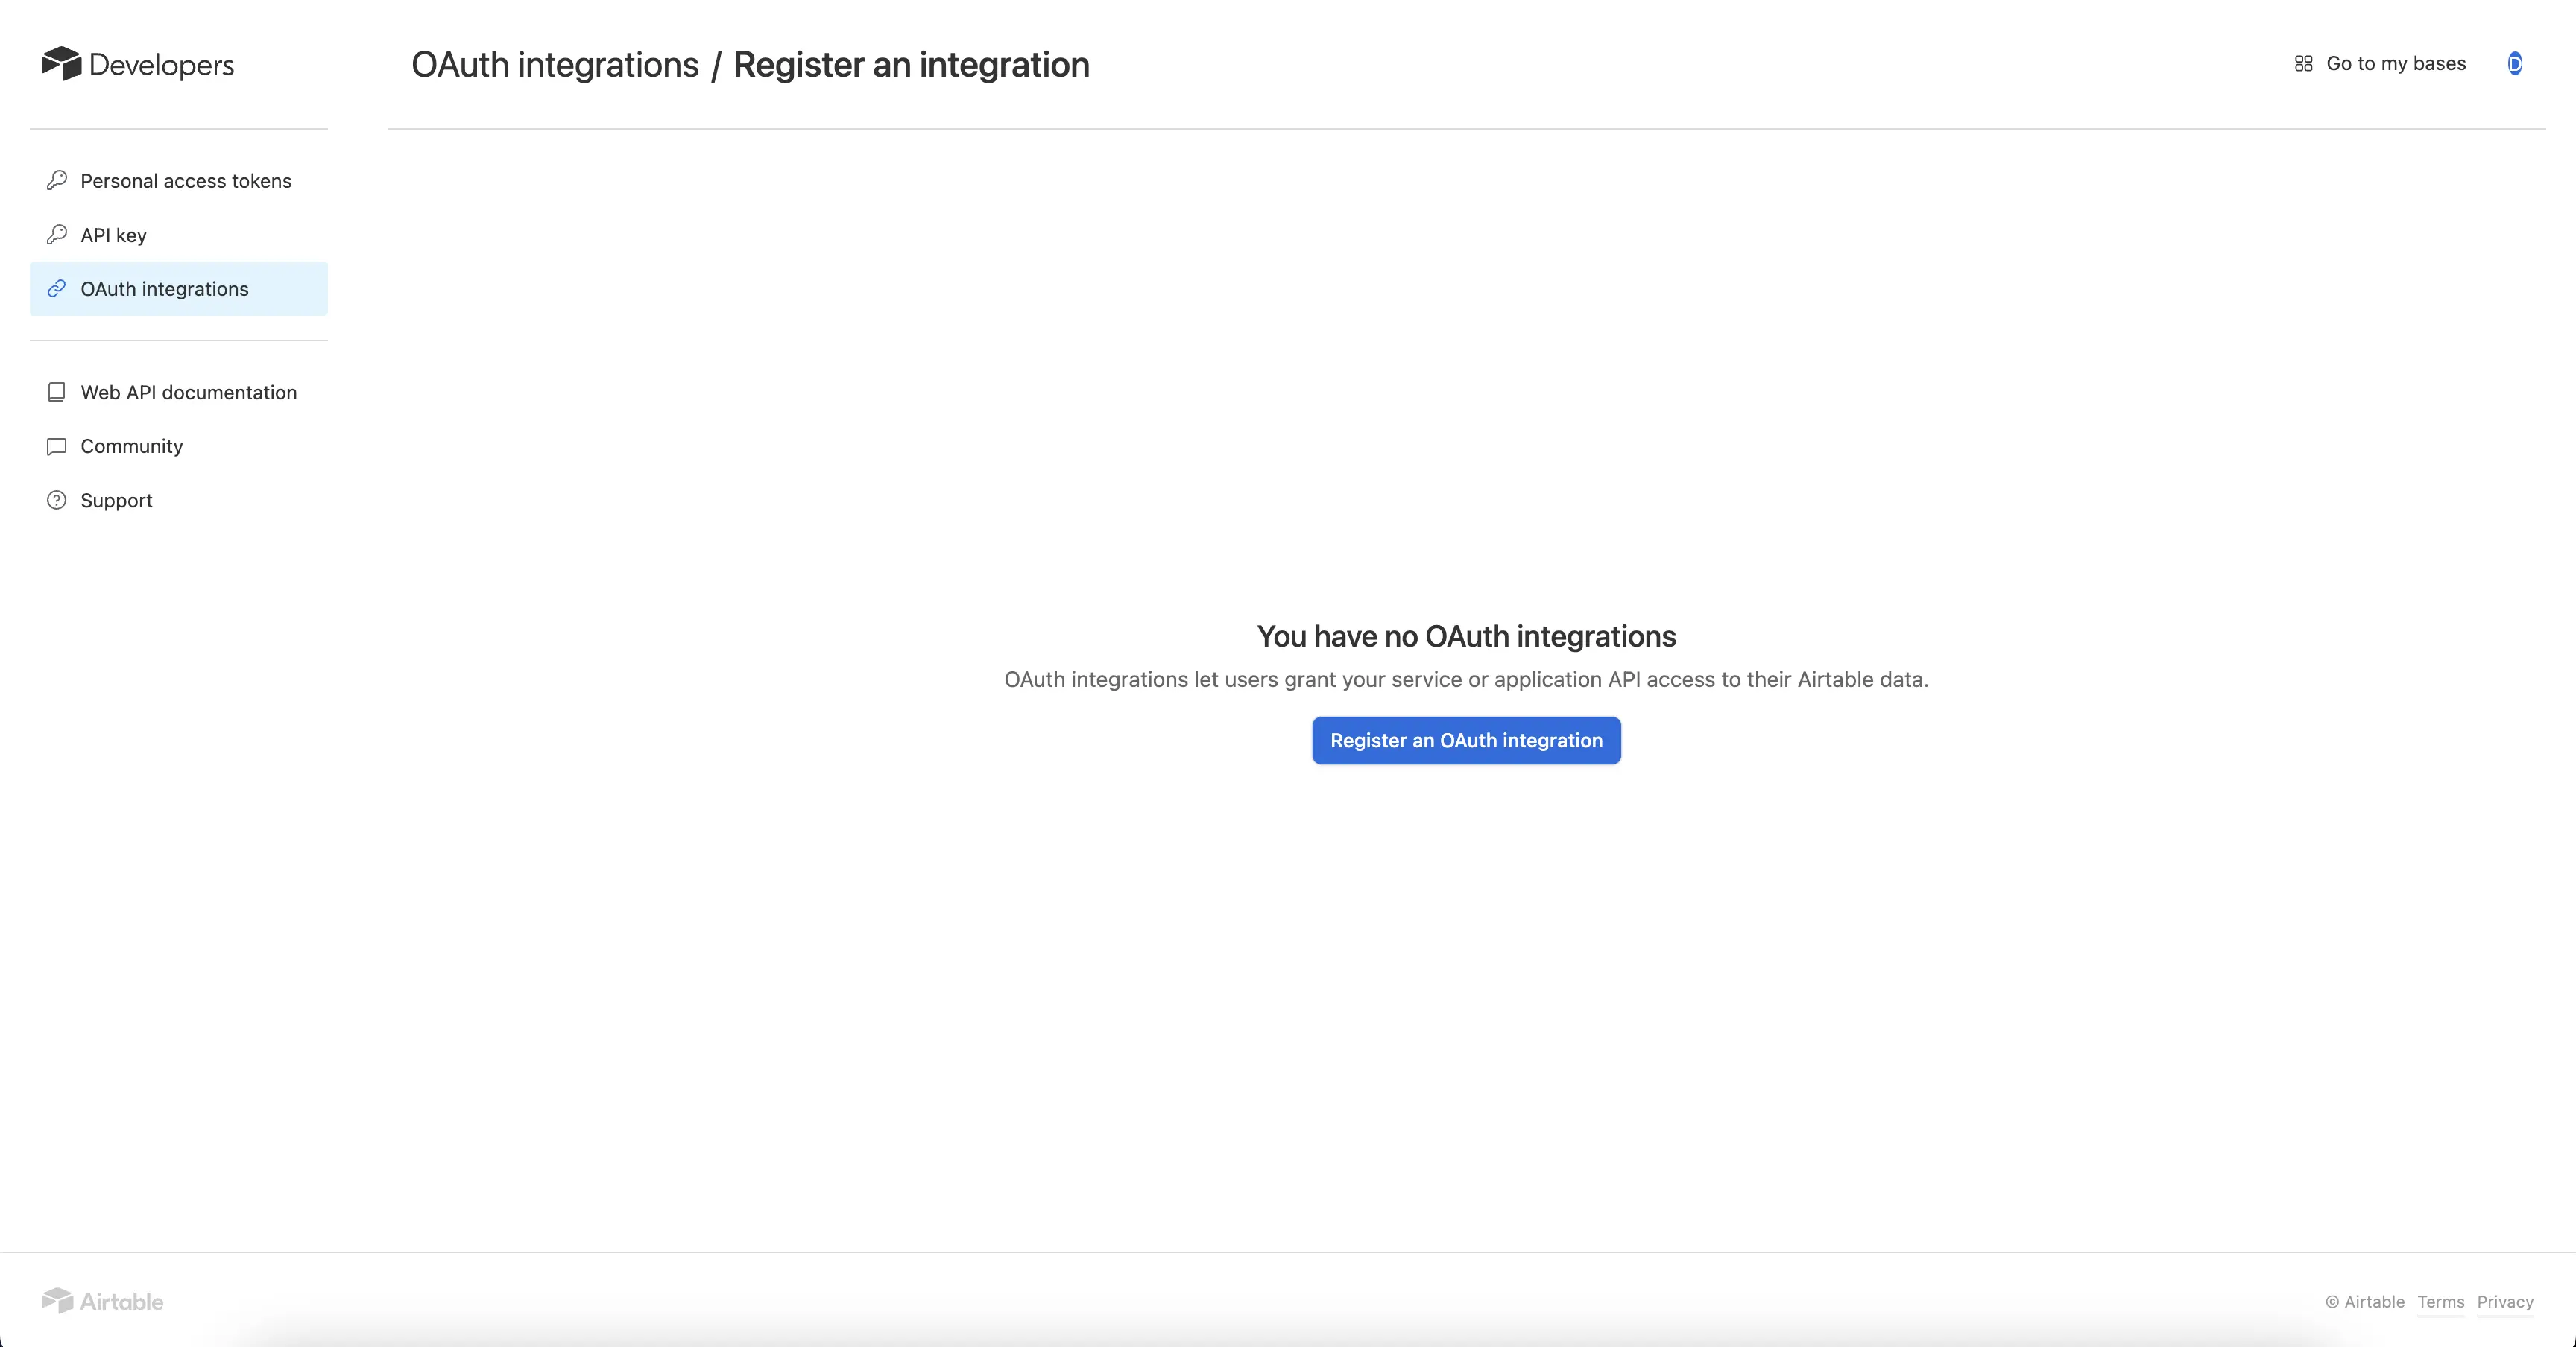This screenshot has width=2576, height=1347.
Task: Click Register an OAuth integration button
Action: click(x=1466, y=741)
